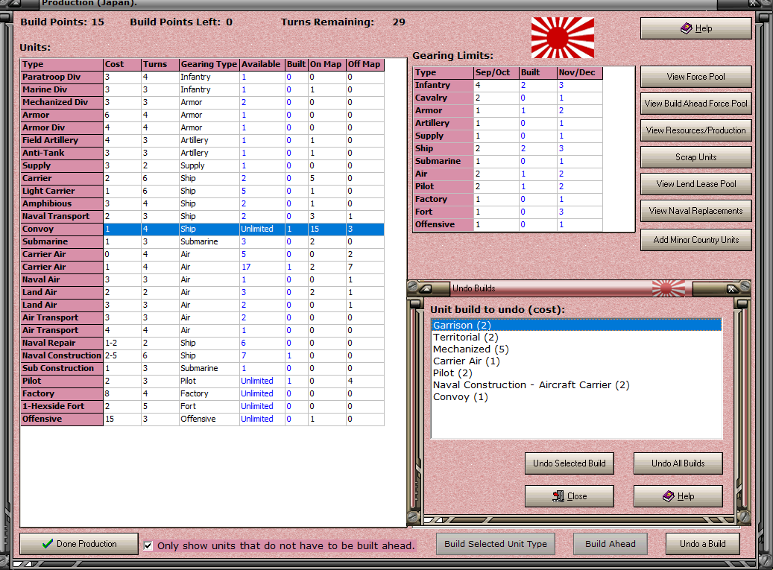The image size is (773, 570).
Task: Select the Sub Construction unit row
Action: pos(202,368)
